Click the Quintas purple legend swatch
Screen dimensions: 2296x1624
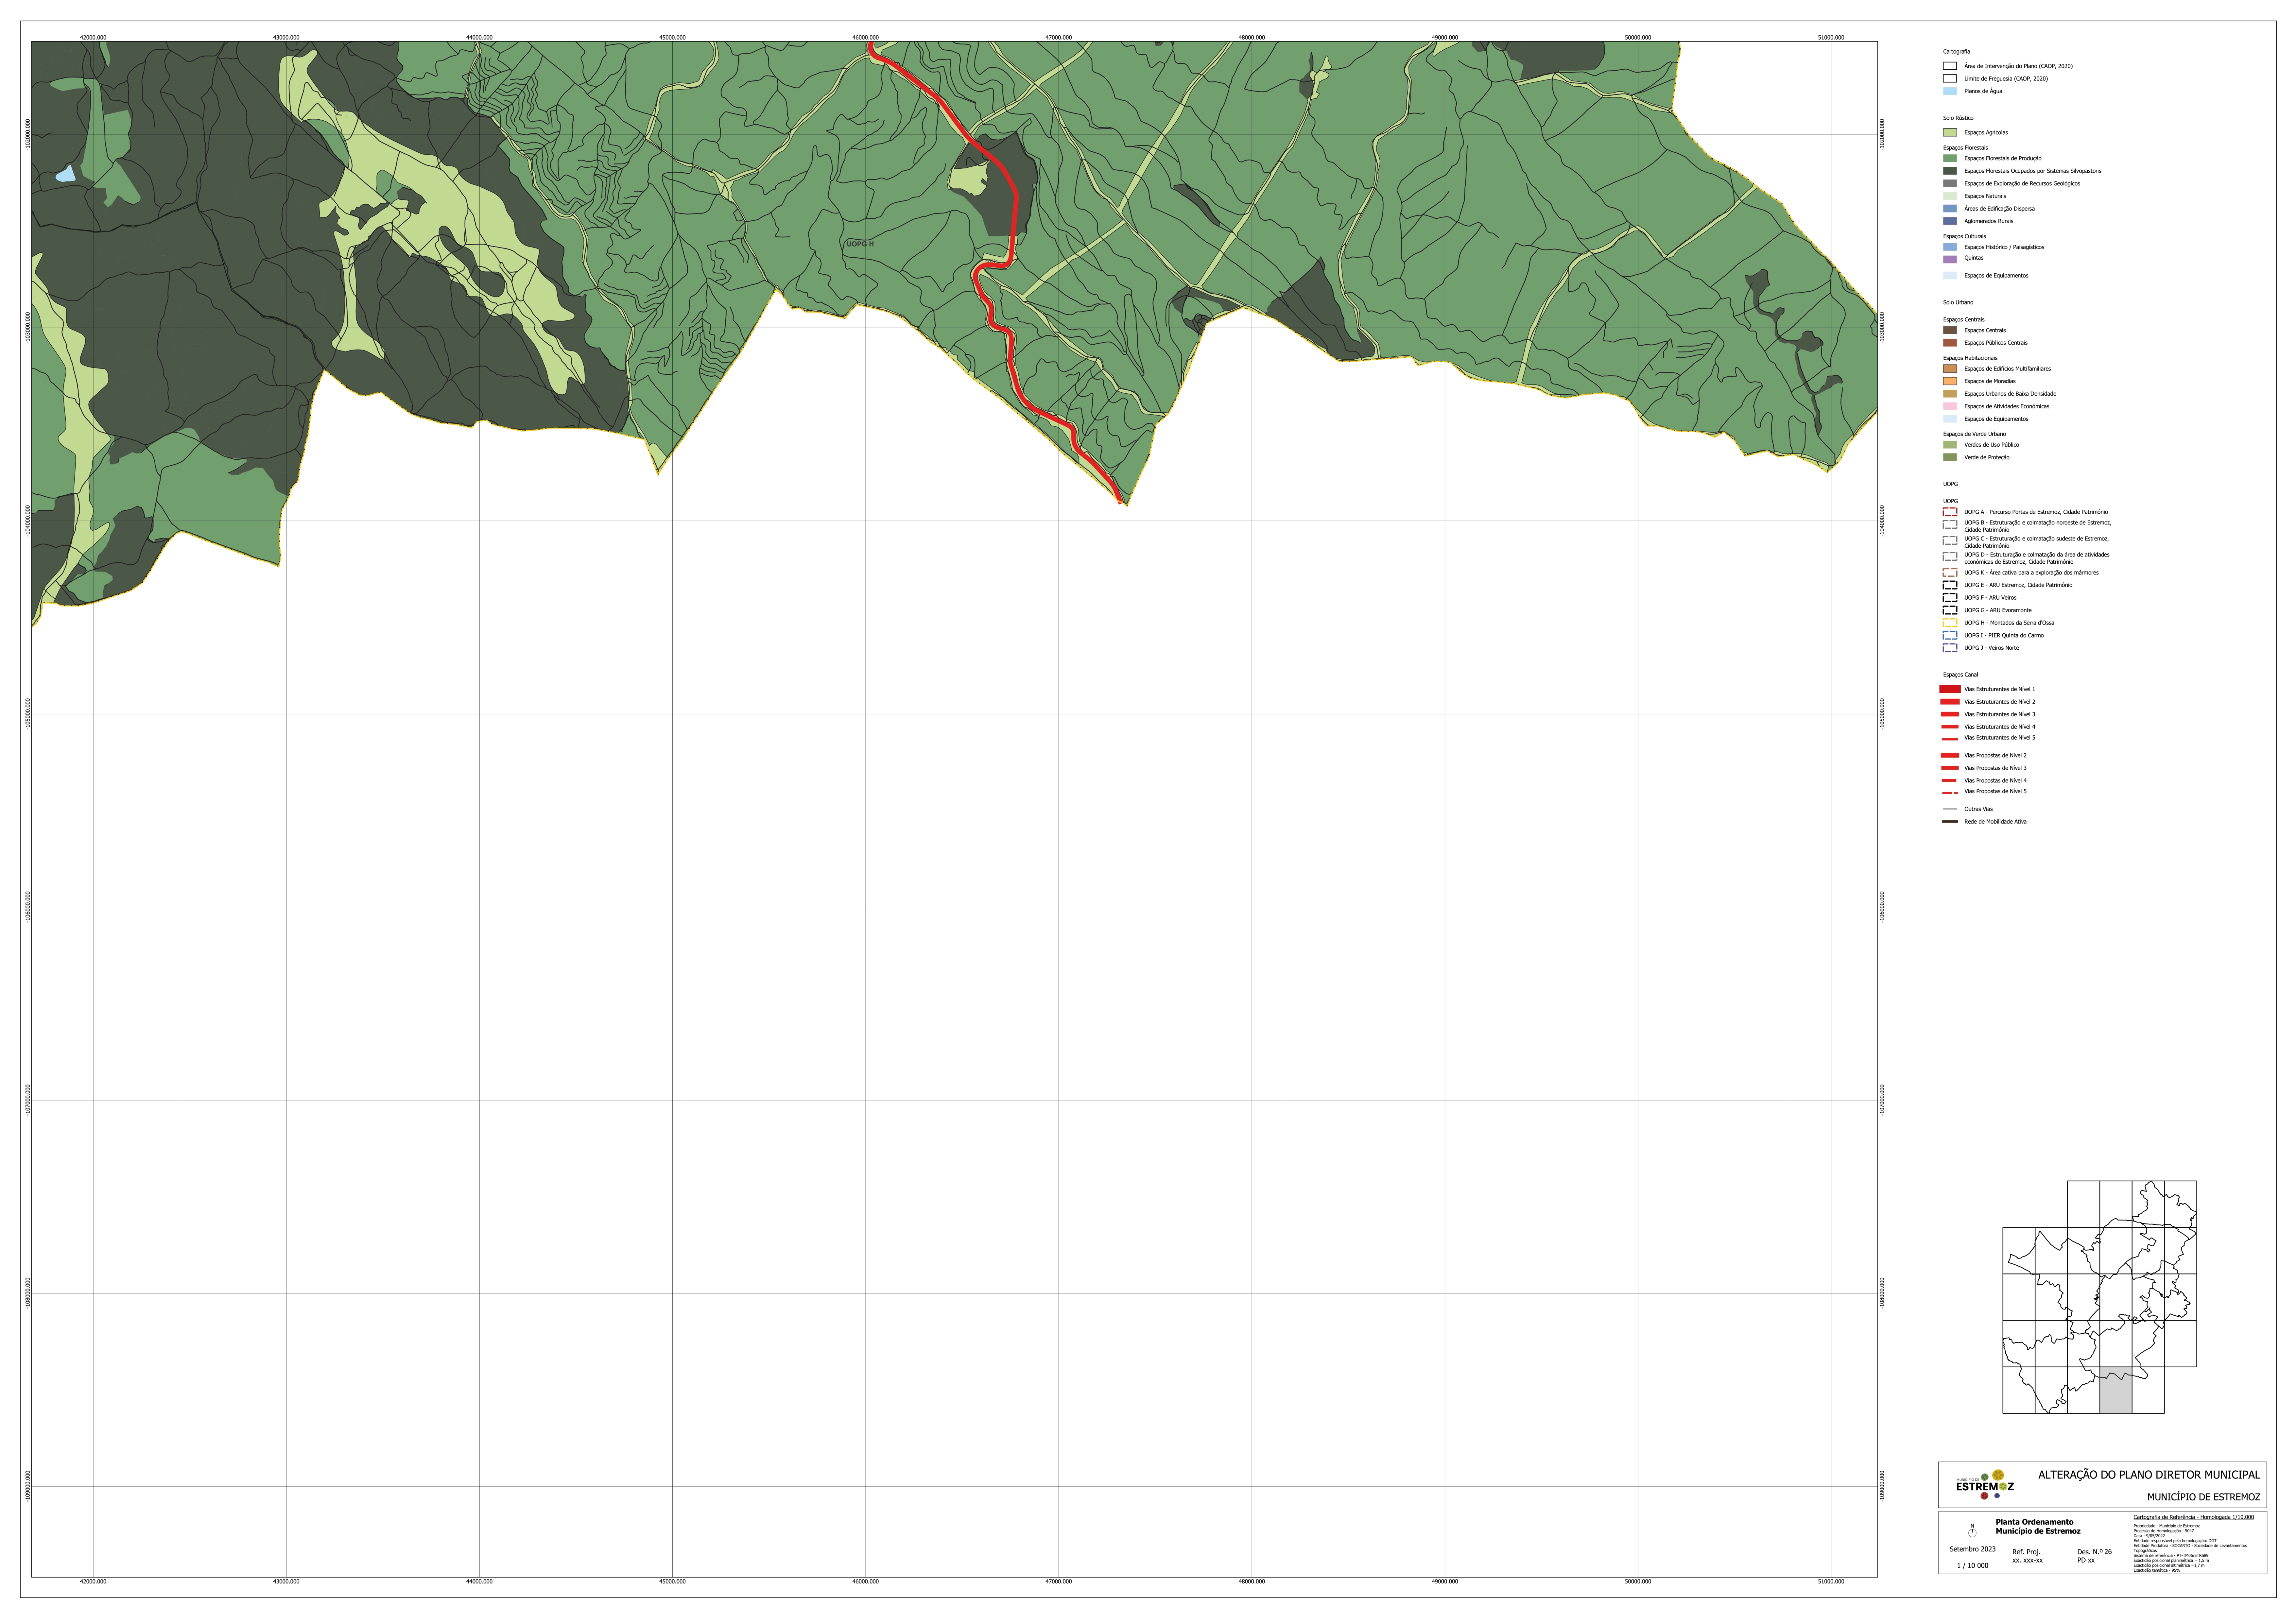click(x=1950, y=259)
